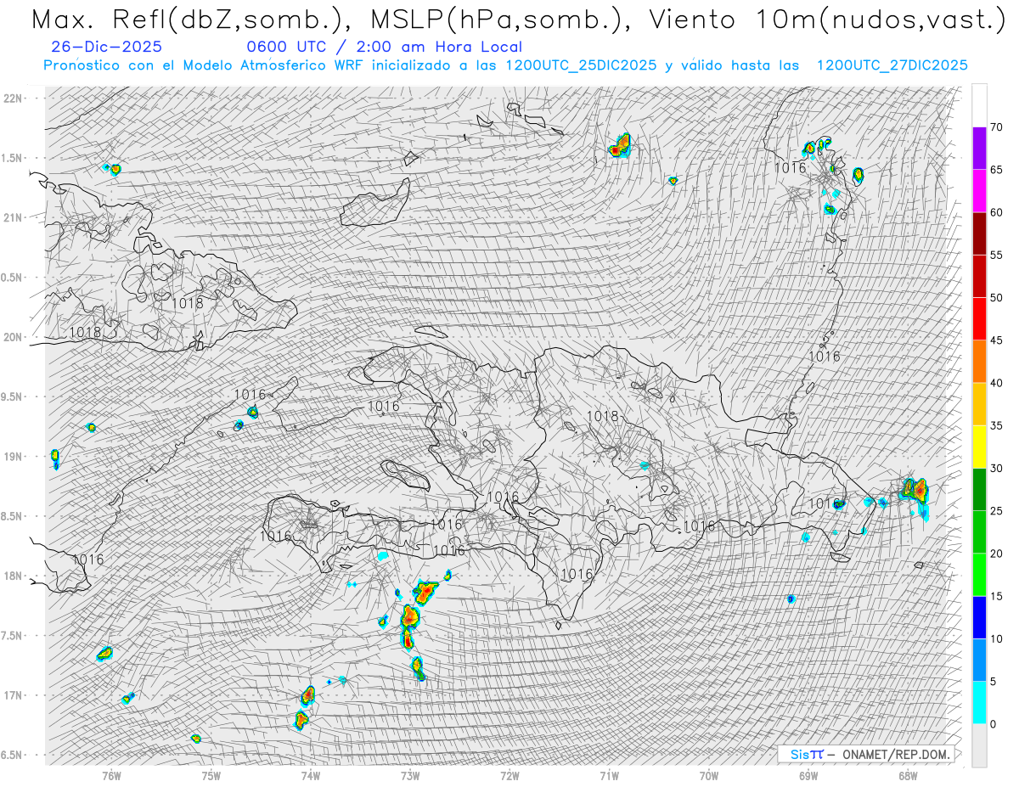Click the '10' color bar label
1019x787 pixels.
coord(997,638)
